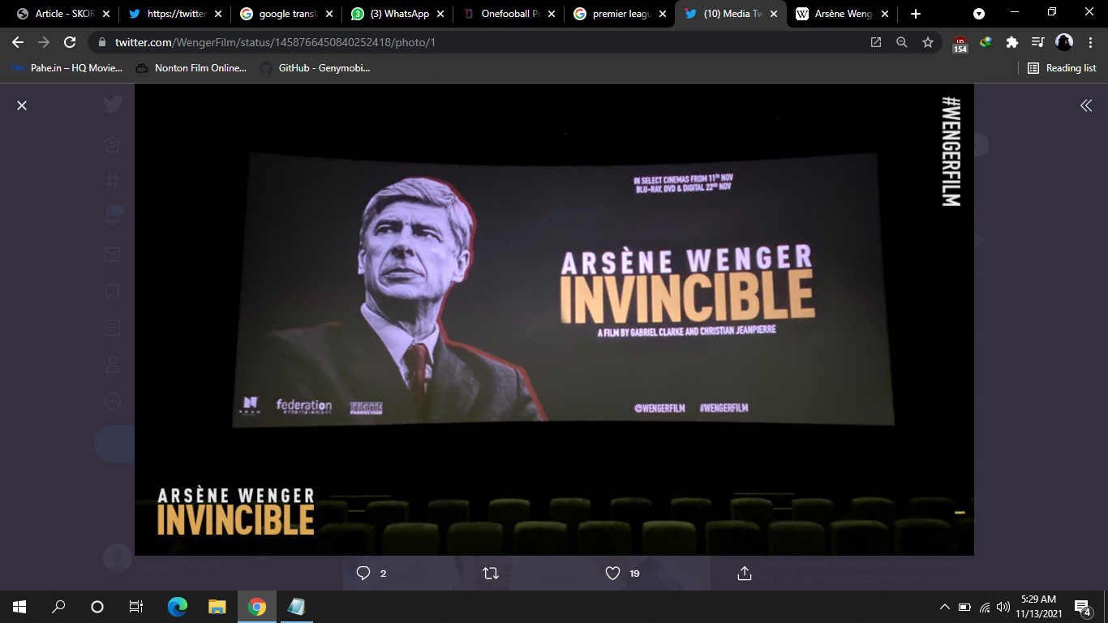The image size is (1108, 623).
Task: Click the volume speaker icon
Action: click(x=1003, y=607)
